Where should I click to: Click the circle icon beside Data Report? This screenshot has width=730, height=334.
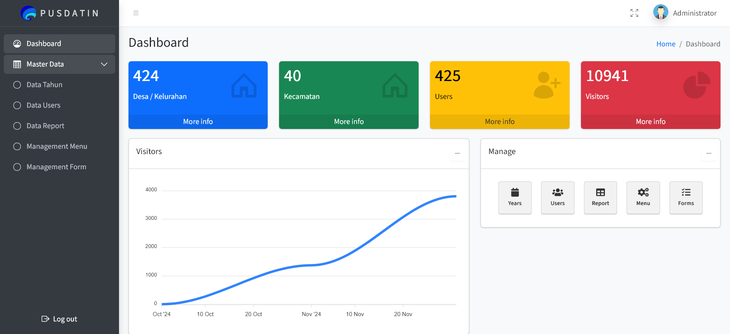tap(17, 126)
